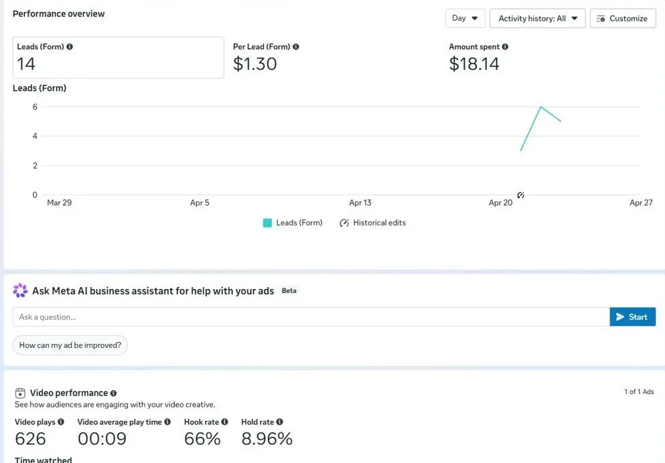Click info icon next to Video average play time
Image resolution: width=665 pixels, height=463 pixels.
point(167,422)
